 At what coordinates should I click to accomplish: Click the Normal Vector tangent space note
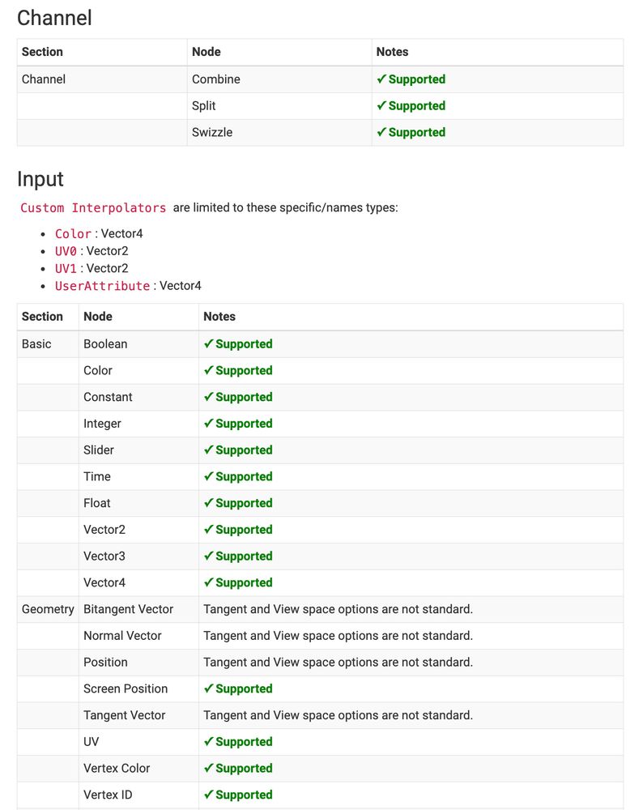338,636
